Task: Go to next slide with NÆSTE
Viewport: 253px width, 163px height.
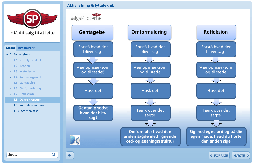Action: tap(241, 156)
